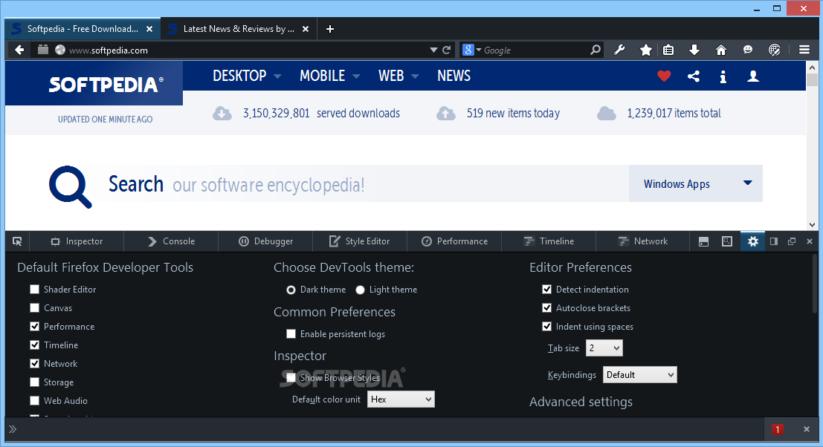Open a new browser tab with plus
The image size is (823, 447).
pyautogui.click(x=329, y=29)
